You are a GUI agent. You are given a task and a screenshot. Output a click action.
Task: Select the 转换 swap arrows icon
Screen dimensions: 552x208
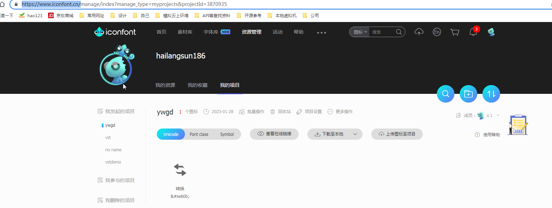(x=180, y=170)
